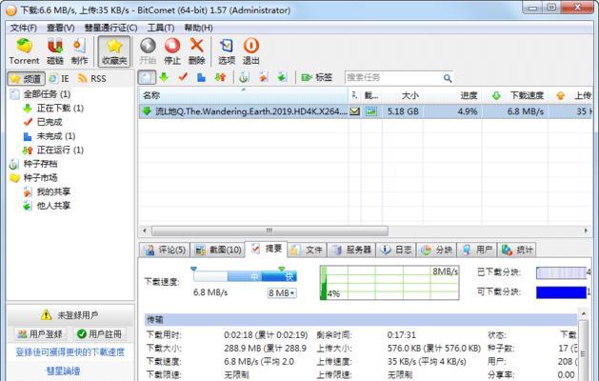Image resolution: width=599 pixels, height=381 pixels.
Task: Switch to IE sidebar tab
Action: (x=60, y=79)
